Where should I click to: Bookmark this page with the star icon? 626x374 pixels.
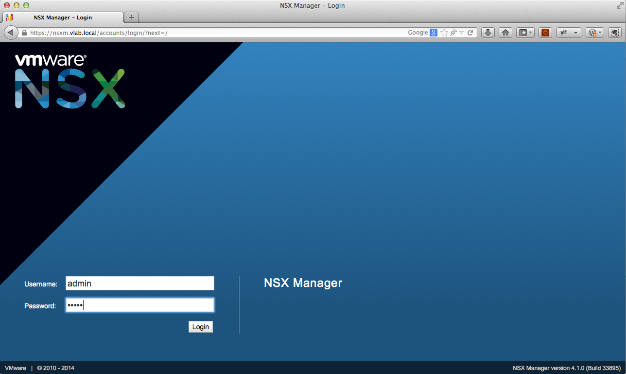(444, 33)
